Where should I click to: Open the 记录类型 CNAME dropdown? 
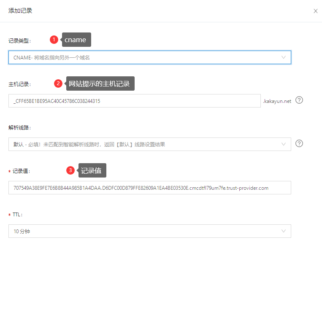tap(150, 57)
